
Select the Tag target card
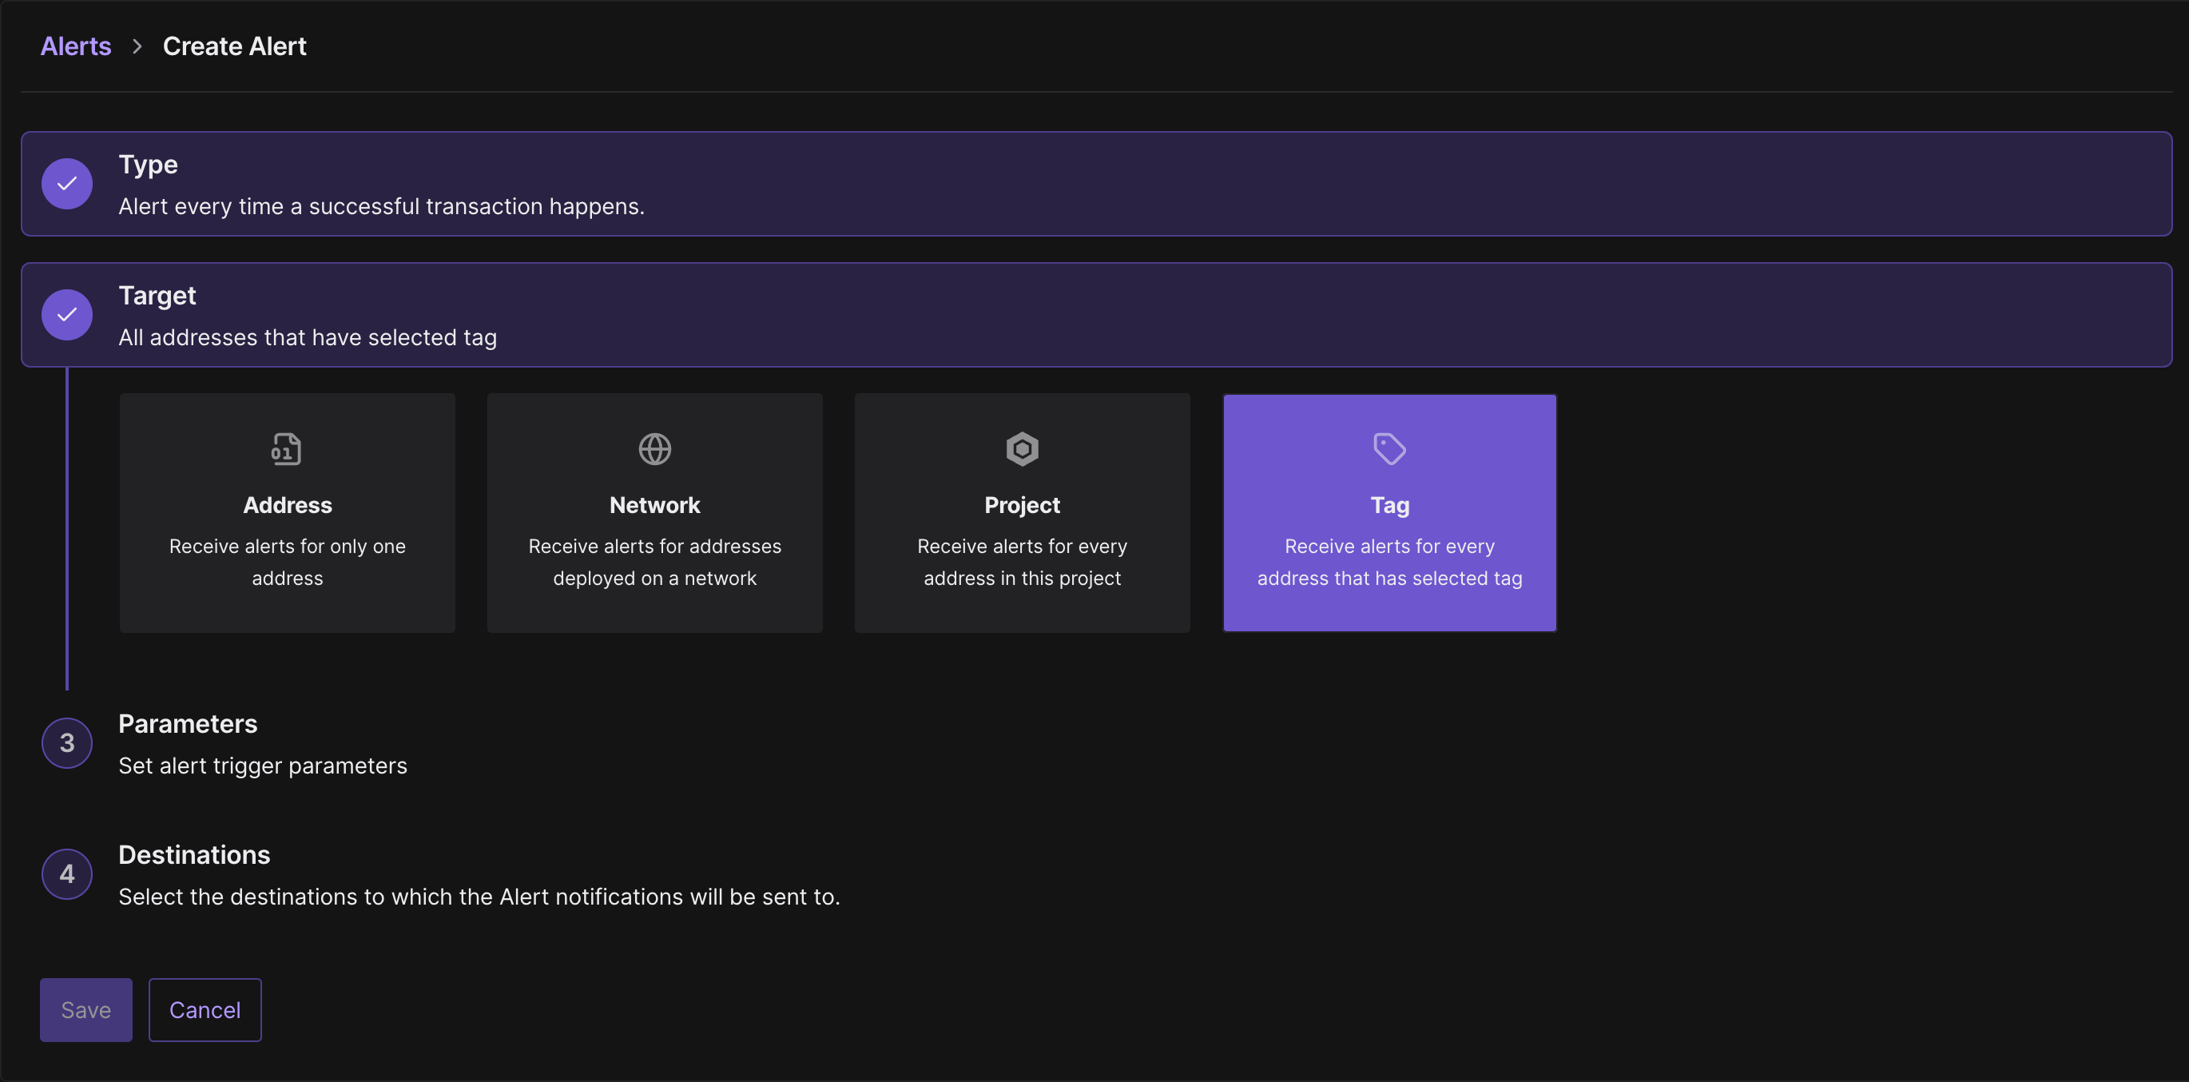(x=1389, y=512)
